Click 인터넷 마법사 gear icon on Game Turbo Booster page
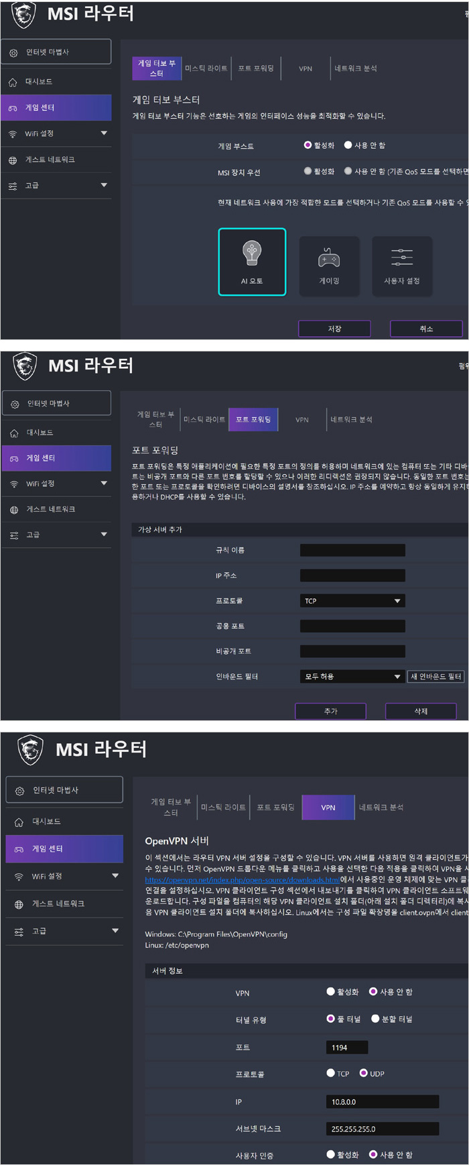The height and width of the screenshot is (1167, 469). pos(13,52)
